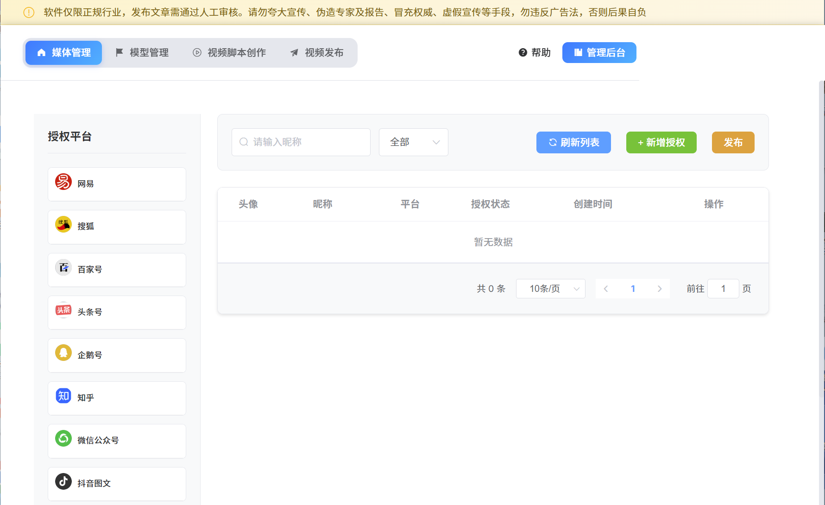
Task: Add a new authorization with 新增授权
Action: pos(661,142)
